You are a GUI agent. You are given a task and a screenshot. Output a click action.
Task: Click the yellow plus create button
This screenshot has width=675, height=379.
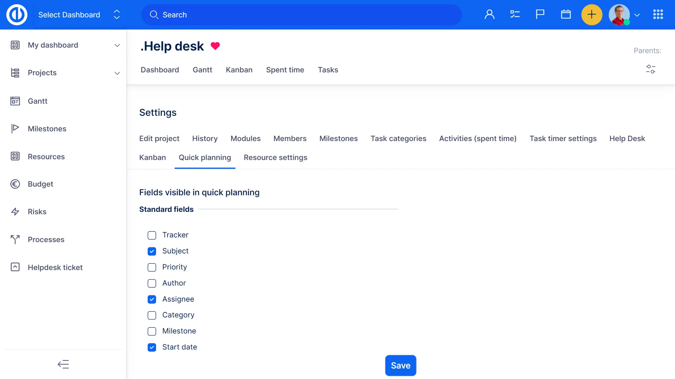(592, 15)
